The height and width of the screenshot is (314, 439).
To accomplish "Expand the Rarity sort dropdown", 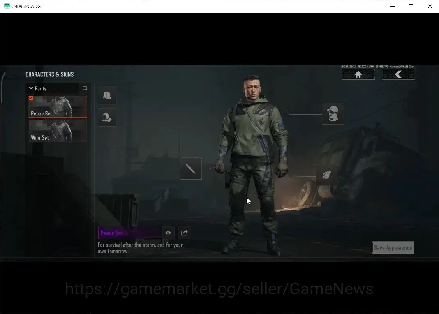I will [x=52, y=88].
